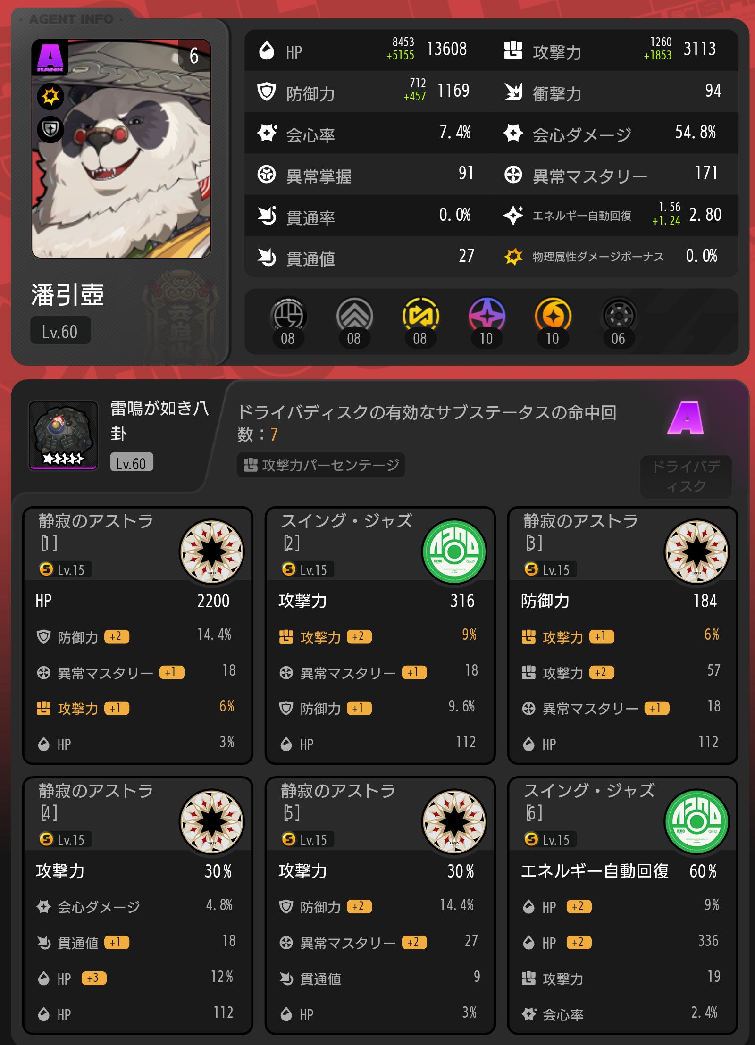Select the dodge skill icon with chevrons
This screenshot has width=755, height=1045.
[354, 315]
